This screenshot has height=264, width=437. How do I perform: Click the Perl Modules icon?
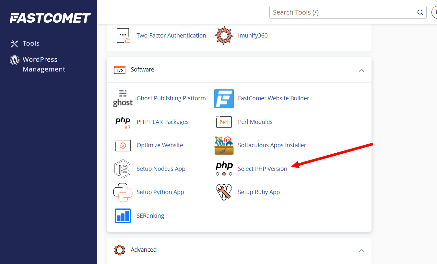[224, 122]
